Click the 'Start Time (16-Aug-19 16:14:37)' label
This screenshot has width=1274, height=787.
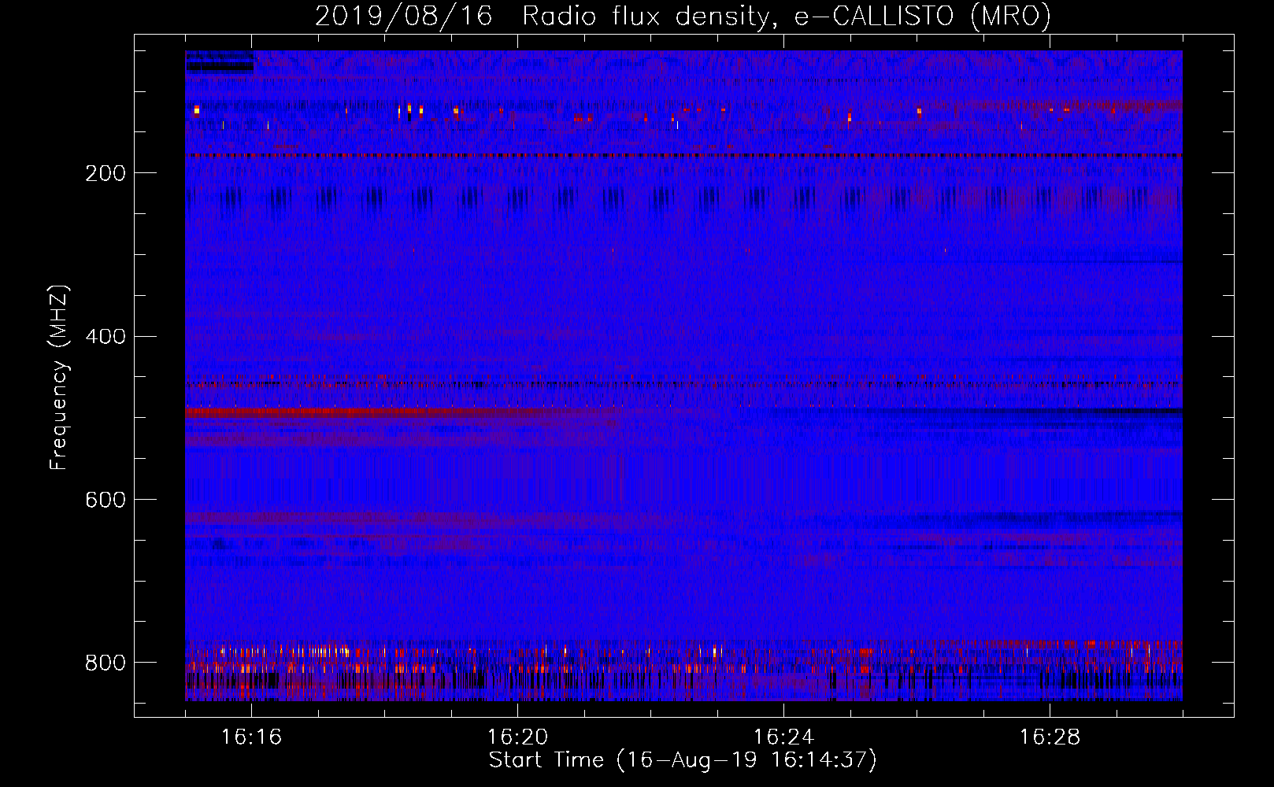click(x=683, y=760)
